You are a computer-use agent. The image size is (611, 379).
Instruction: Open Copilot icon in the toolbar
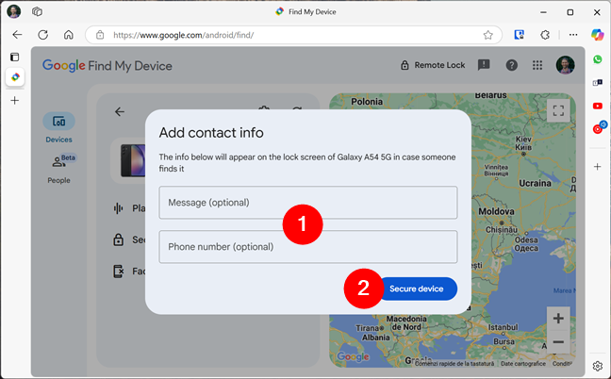(597, 35)
